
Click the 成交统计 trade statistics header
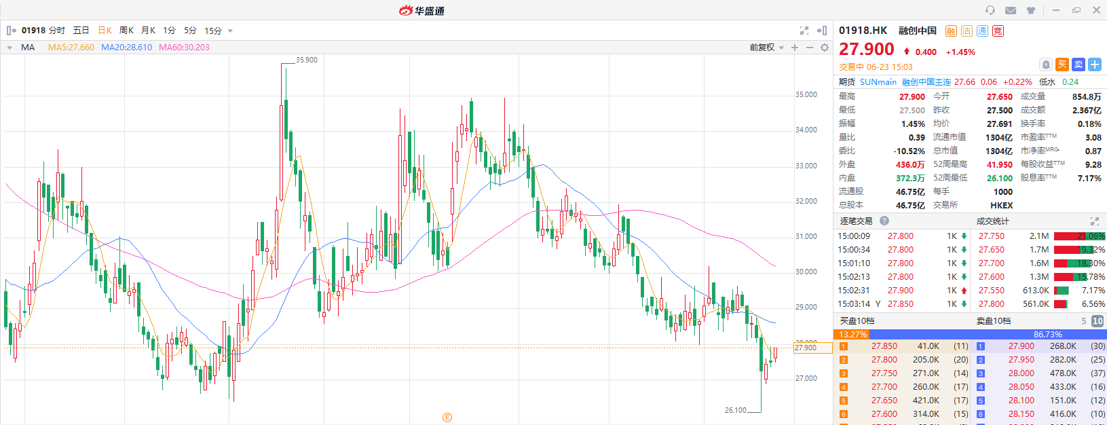(x=992, y=221)
